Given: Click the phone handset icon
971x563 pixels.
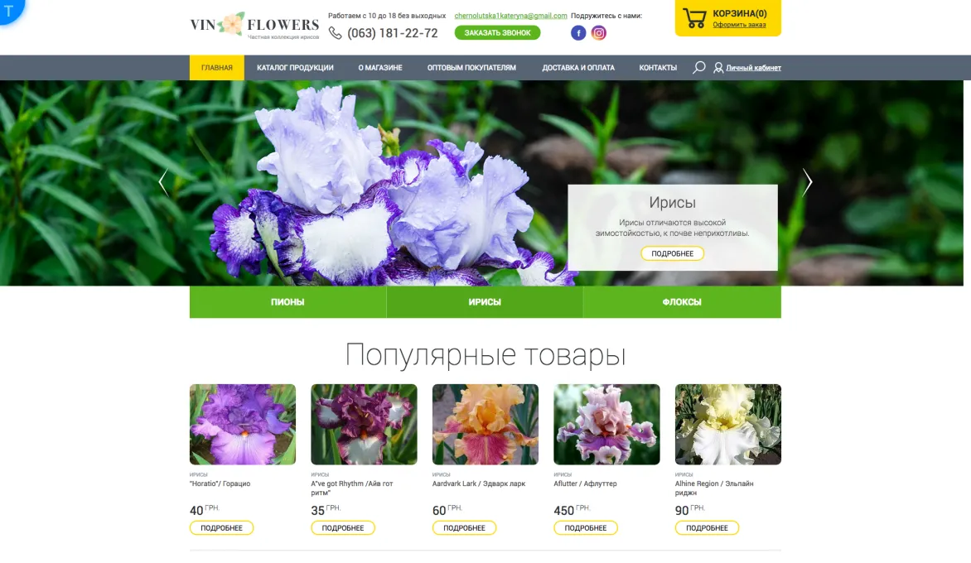Looking at the screenshot, I should (335, 33).
